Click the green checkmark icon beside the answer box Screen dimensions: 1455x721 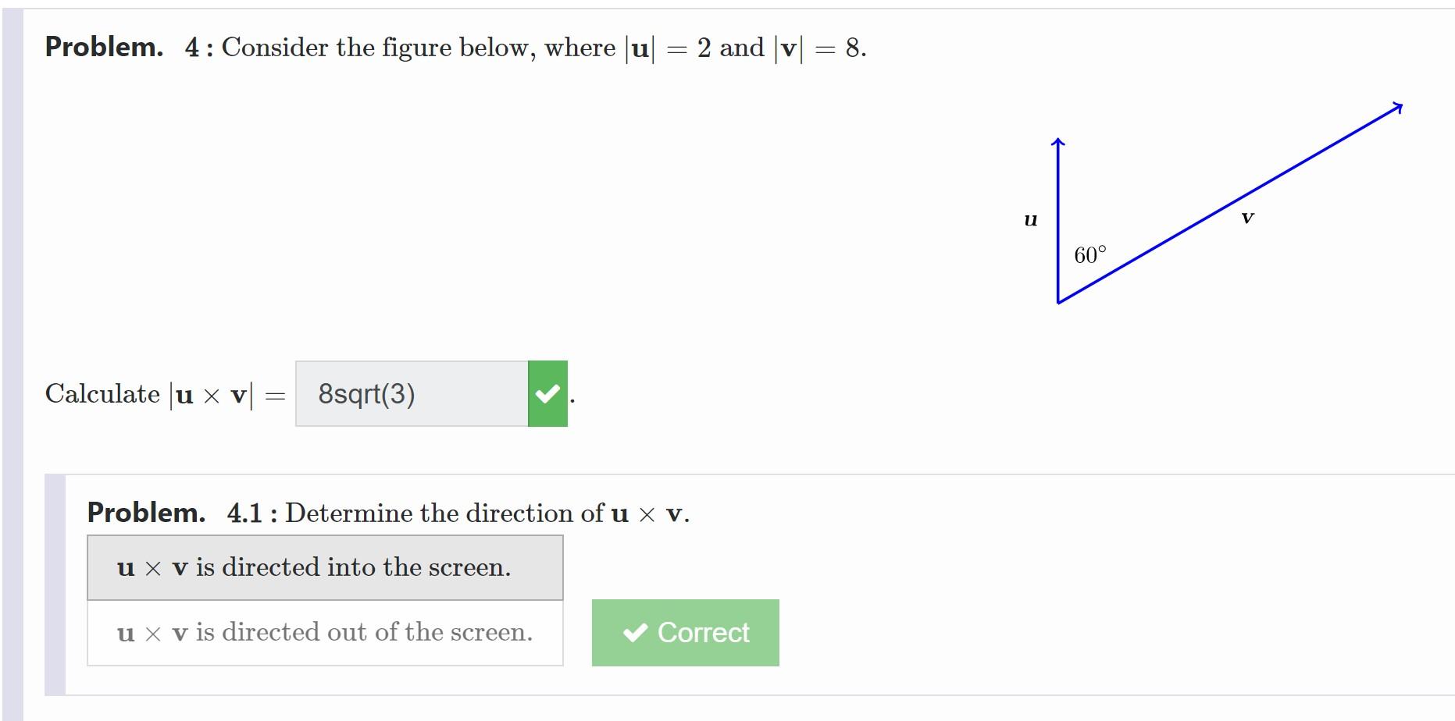point(548,394)
